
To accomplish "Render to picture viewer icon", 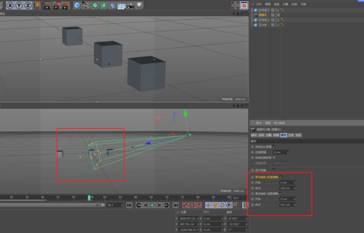I will coord(56,5).
